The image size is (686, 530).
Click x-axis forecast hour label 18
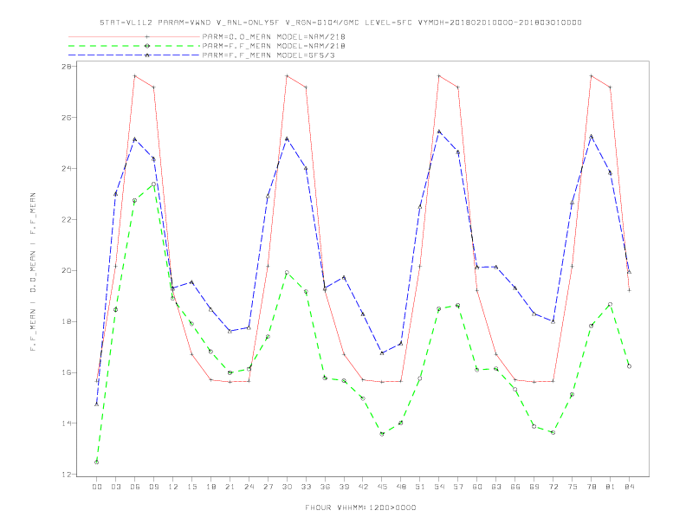210,487
